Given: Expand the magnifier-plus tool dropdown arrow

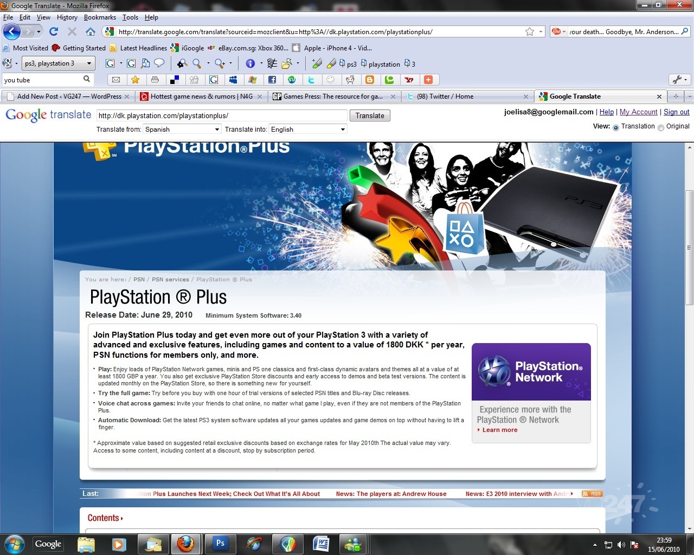Looking at the screenshot, I should click(230, 63).
